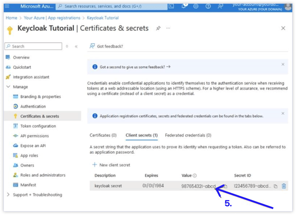
Task: Open Cloud Shell from the top bar
Action: point(171,6)
